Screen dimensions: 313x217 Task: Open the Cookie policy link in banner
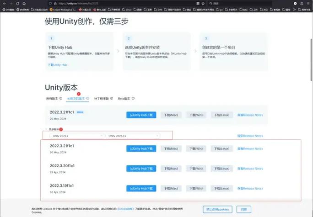pos(125,209)
